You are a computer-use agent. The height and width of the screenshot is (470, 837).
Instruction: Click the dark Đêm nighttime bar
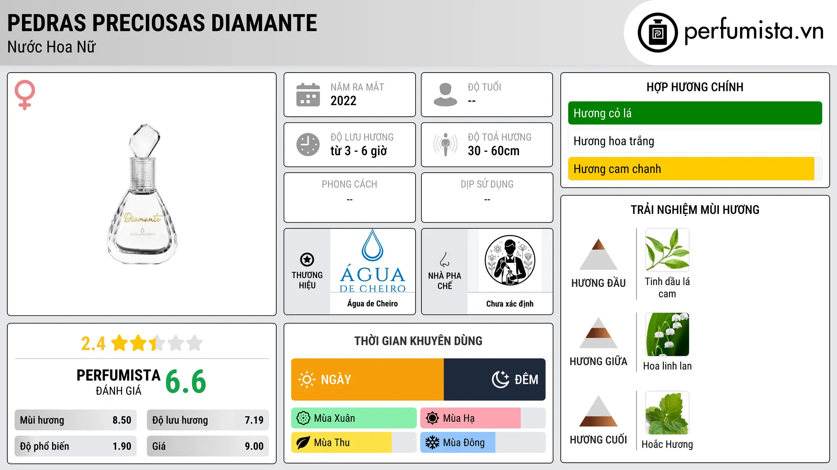tap(495, 379)
